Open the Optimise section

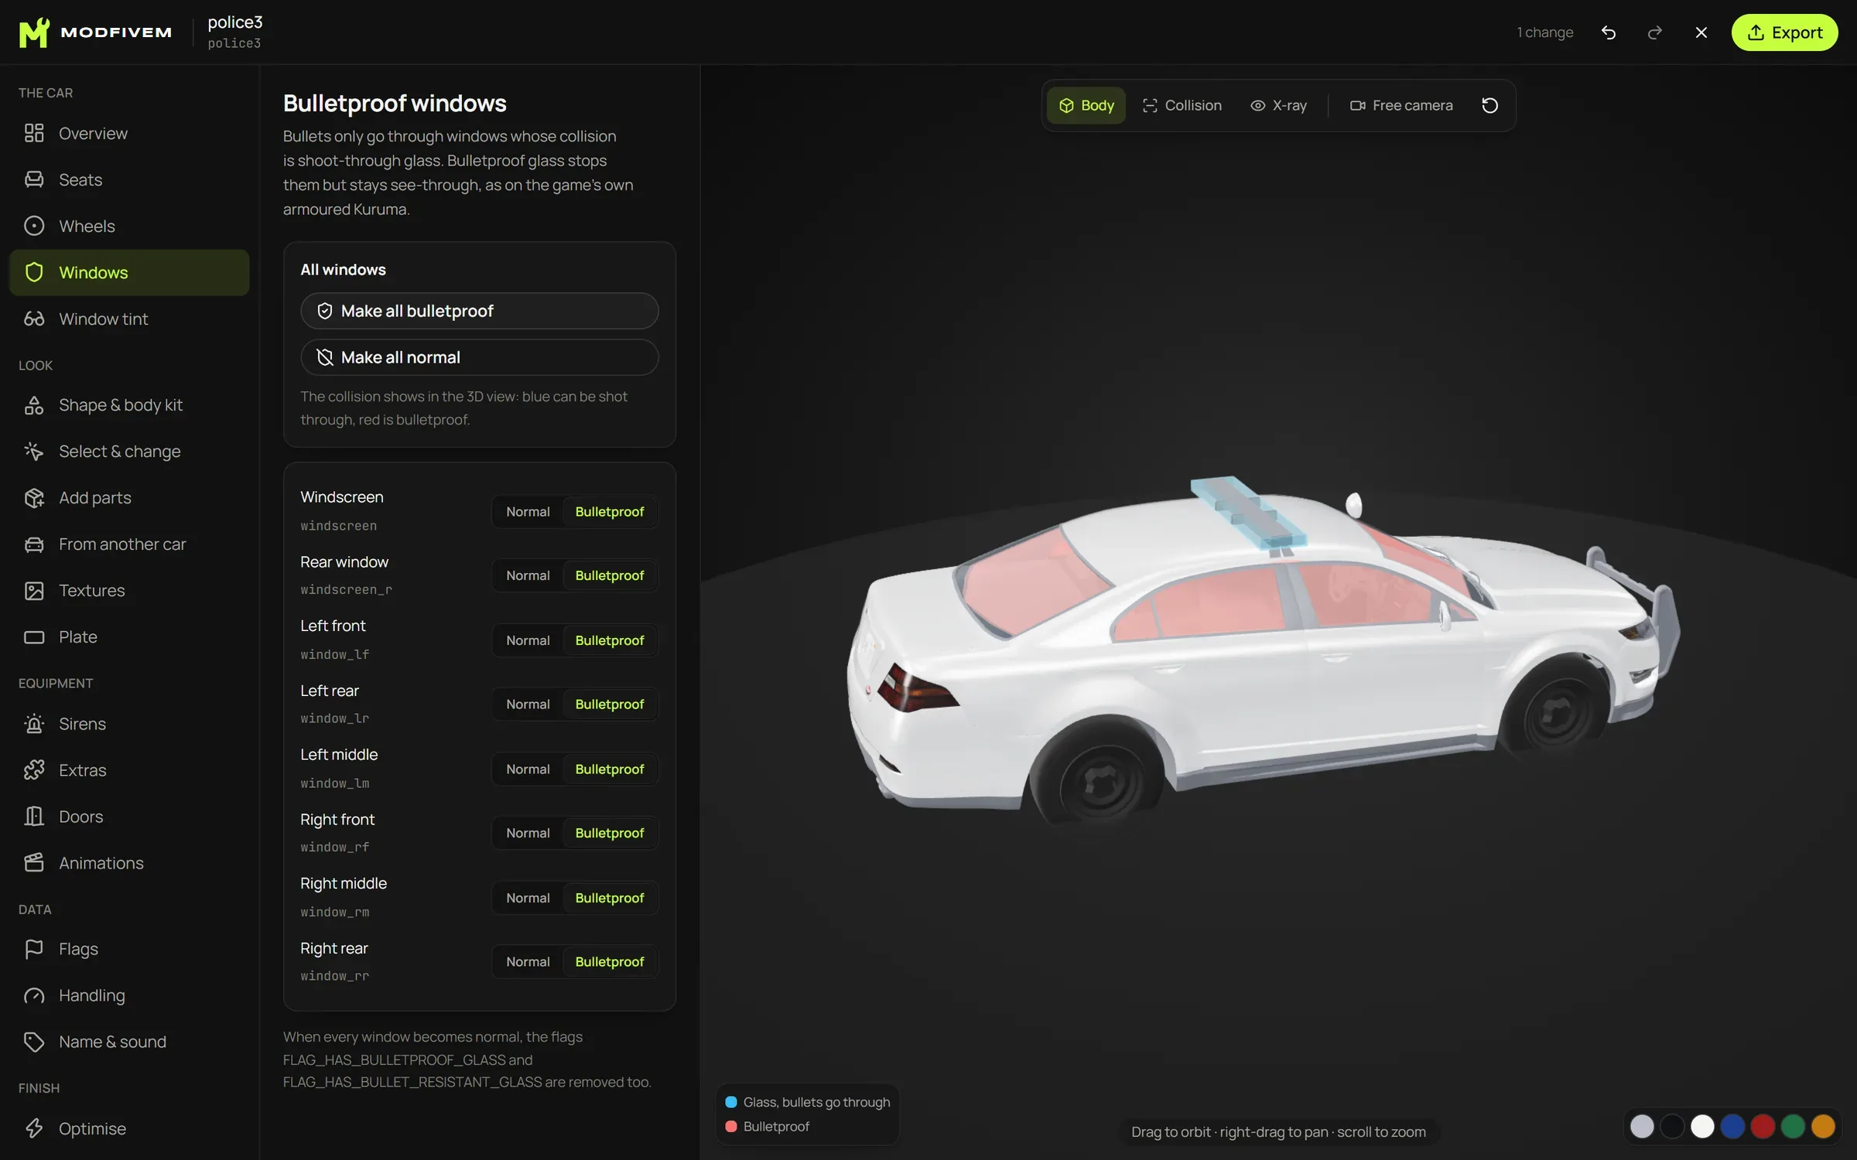129,1128
